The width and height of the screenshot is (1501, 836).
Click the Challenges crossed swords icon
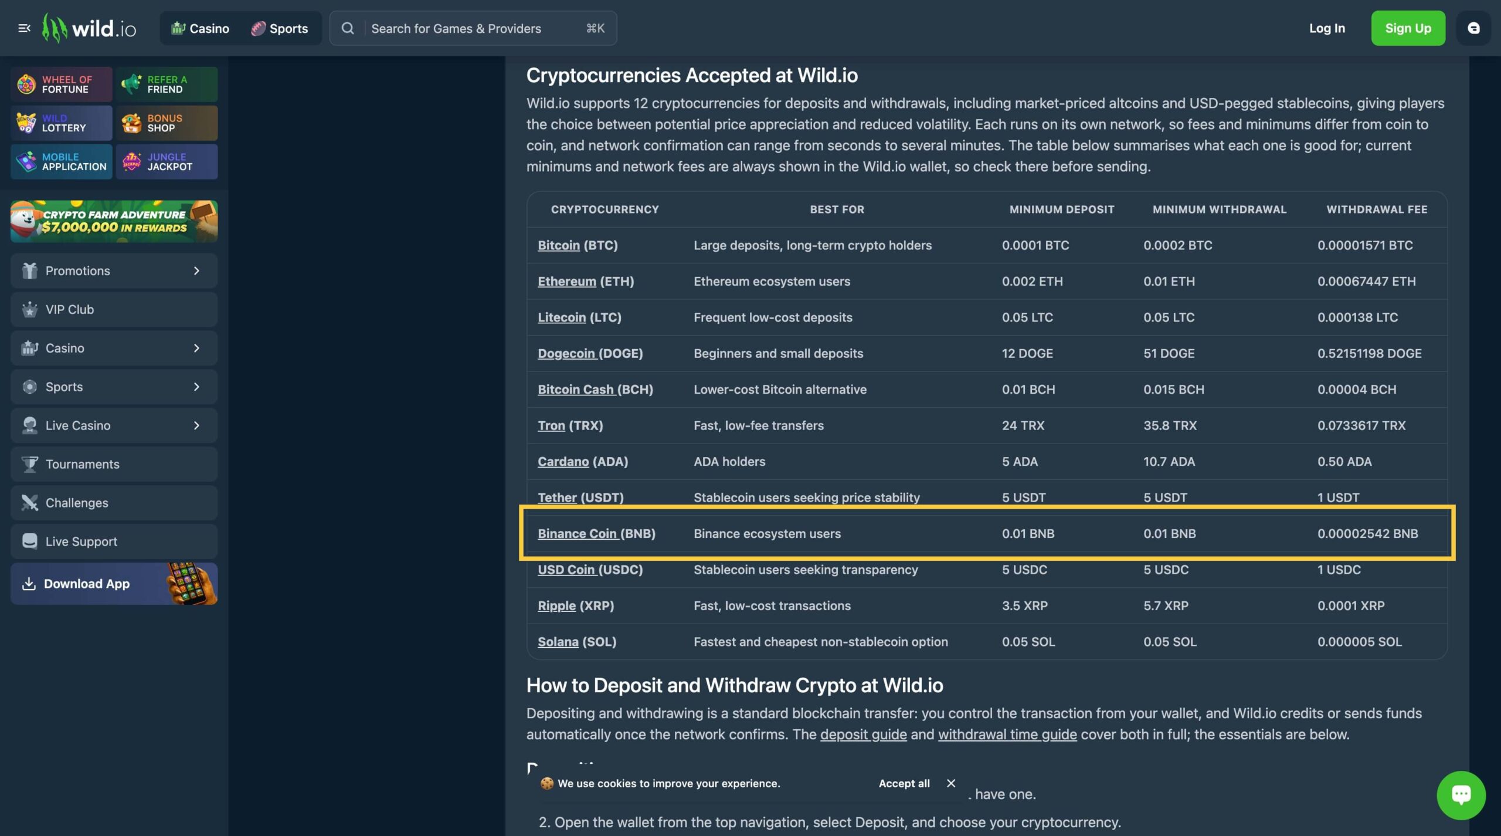click(x=29, y=503)
